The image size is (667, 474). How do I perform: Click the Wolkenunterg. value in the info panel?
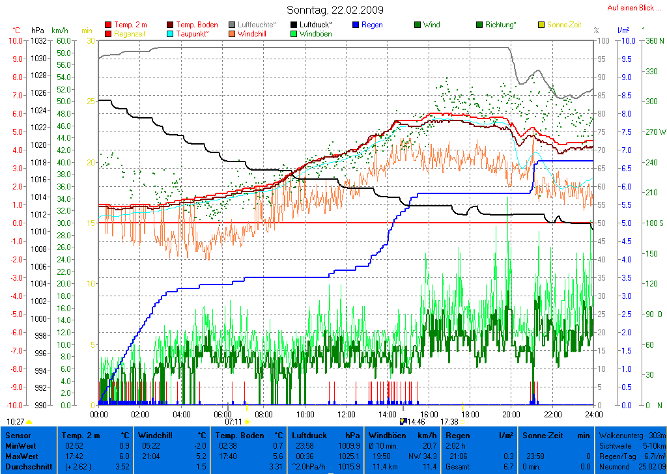[x=657, y=435]
